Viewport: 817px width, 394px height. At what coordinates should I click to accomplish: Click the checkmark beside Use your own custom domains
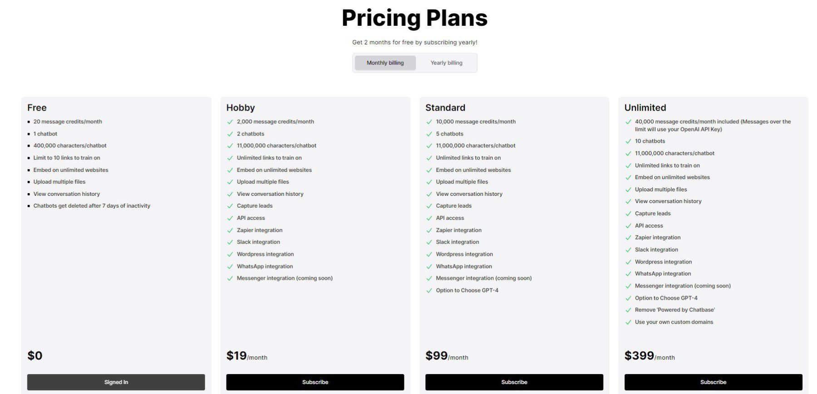click(628, 322)
